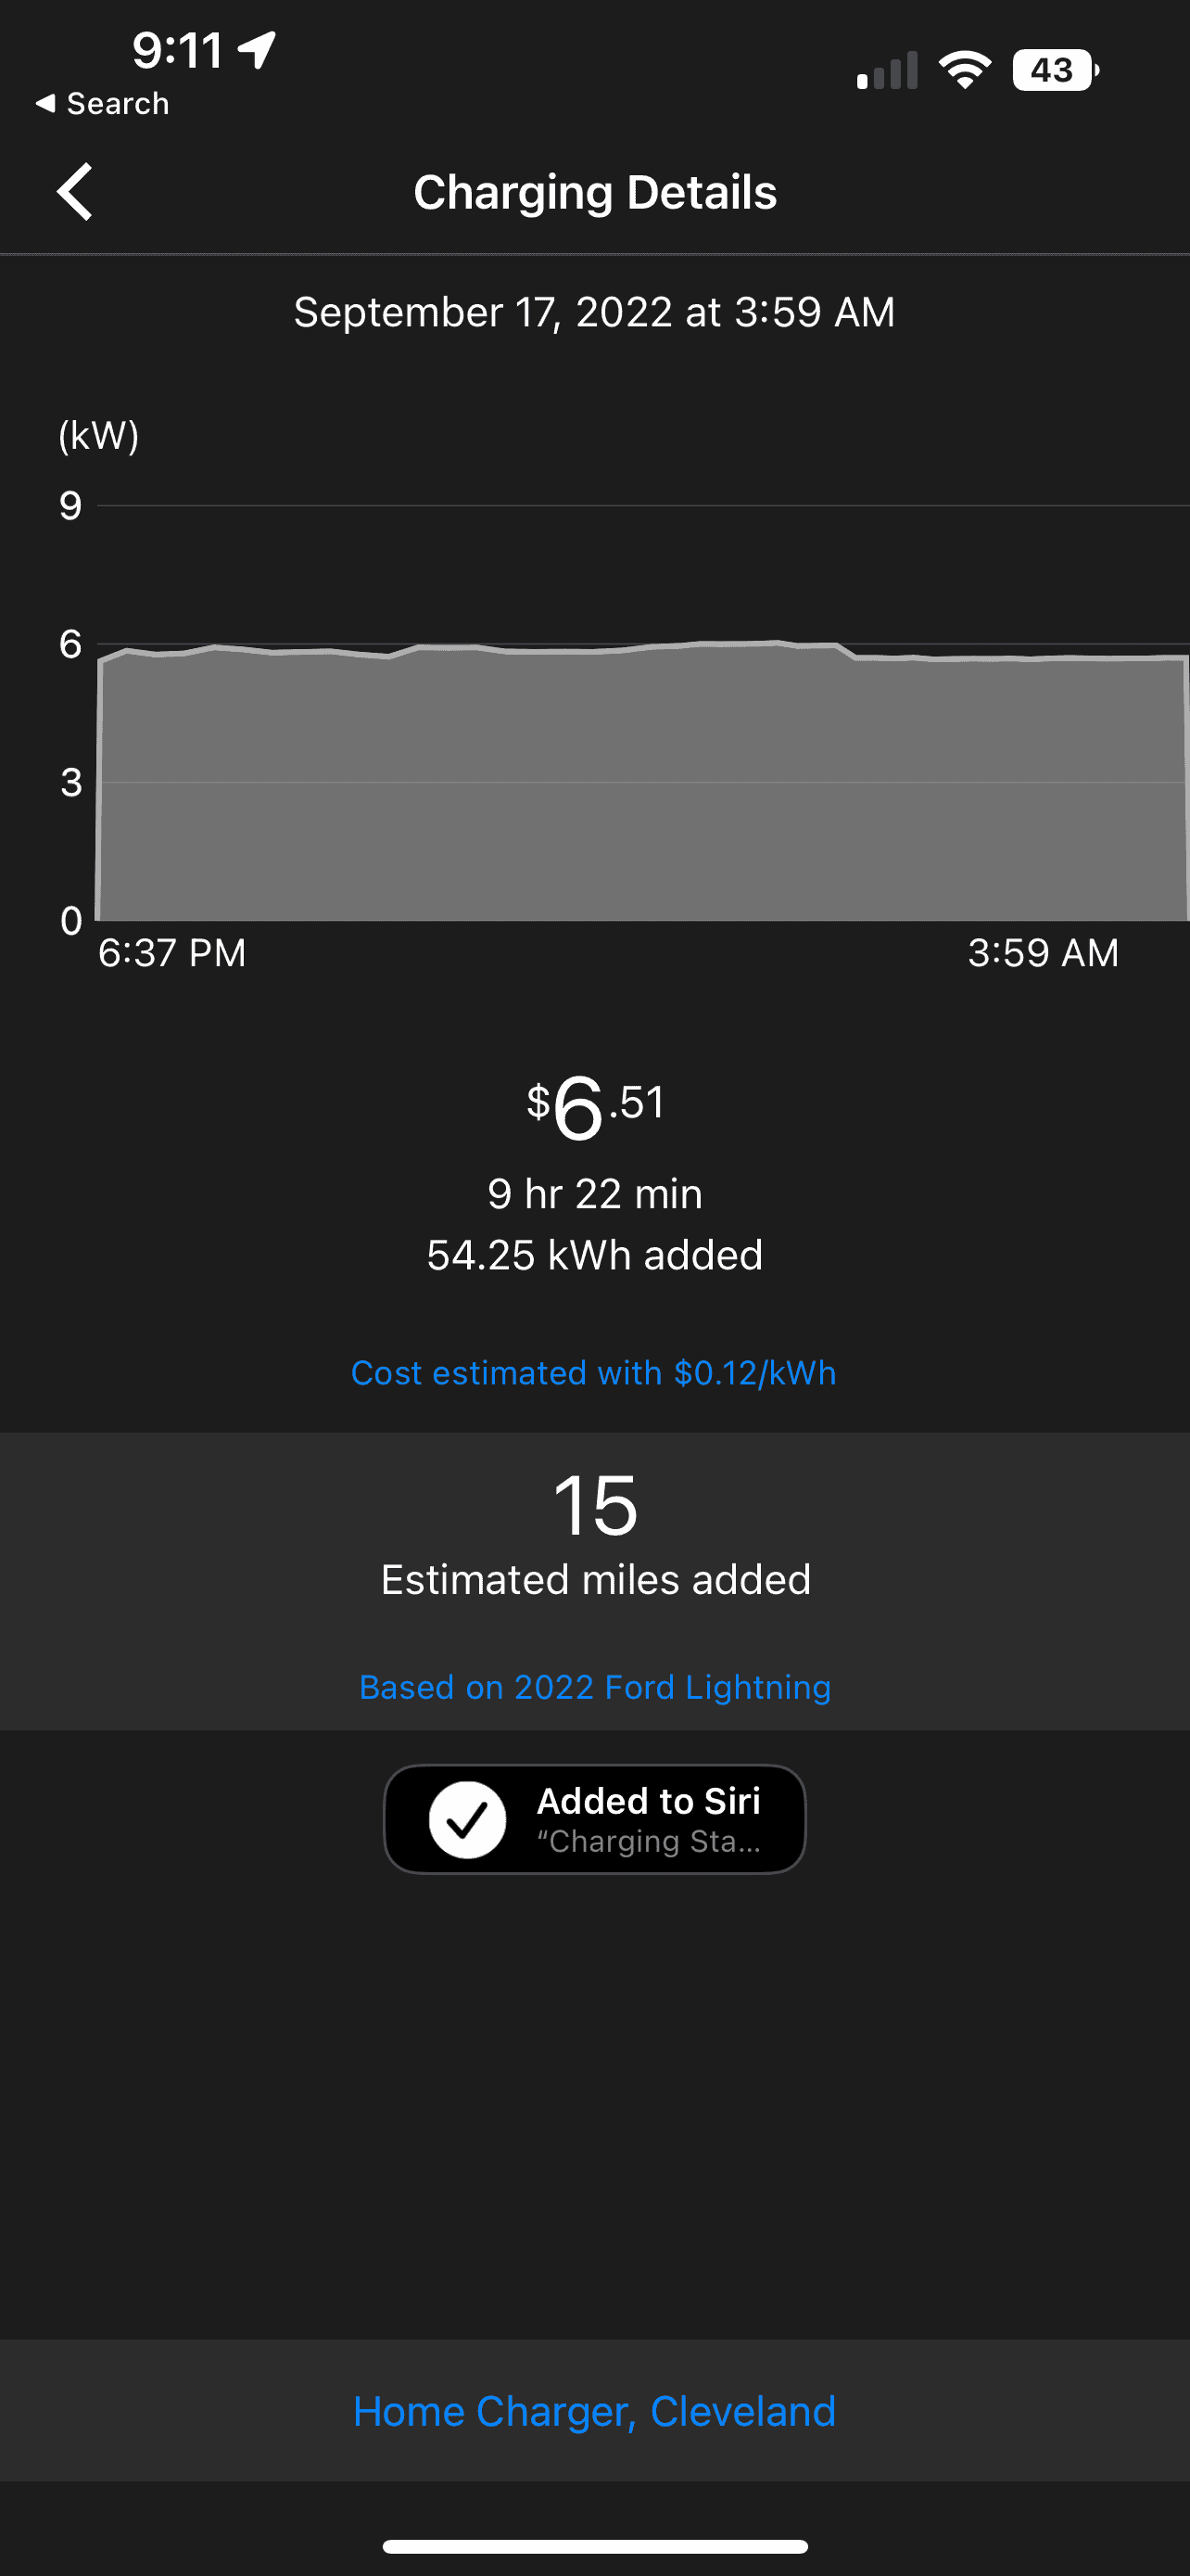Tap the Wi-Fi status icon
The width and height of the screenshot is (1190, 2576).
[x=964, y=70]
